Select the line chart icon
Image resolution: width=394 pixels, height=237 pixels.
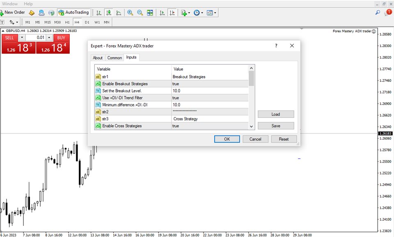coord(118,13)
